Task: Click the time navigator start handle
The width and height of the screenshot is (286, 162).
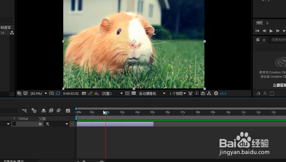Action: click(x=76, y=109)
